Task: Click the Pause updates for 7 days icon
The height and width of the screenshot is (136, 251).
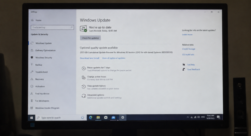Action: 84,69
